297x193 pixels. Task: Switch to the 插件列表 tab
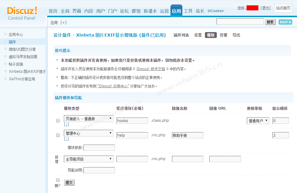pyautogui.click(x=181, y=35)
